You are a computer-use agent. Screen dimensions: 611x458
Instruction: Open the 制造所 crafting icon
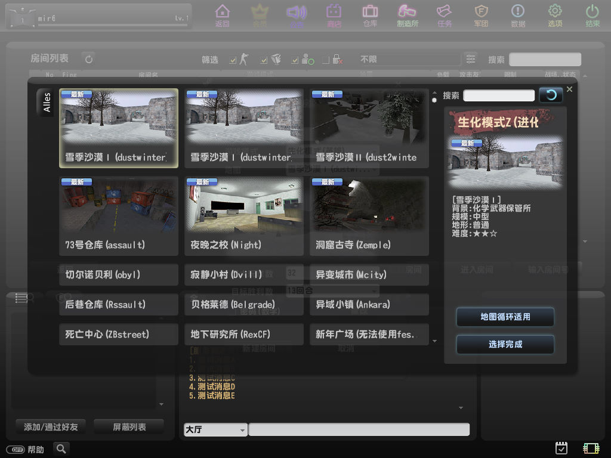tap(407, 16)
